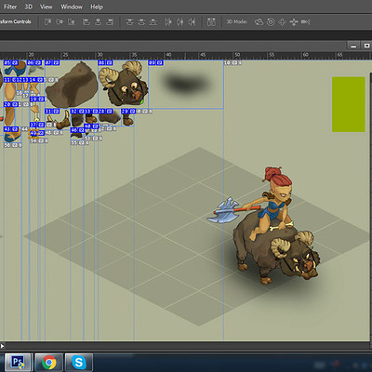Click the brown rock body sprite
372x372 pixels.
click(x=72, y=86)
